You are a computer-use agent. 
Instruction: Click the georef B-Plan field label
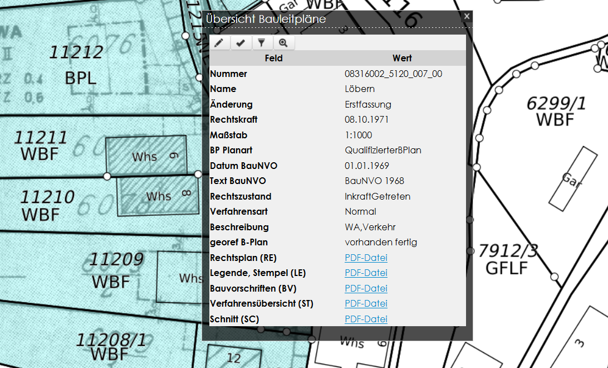click(239, 242)
